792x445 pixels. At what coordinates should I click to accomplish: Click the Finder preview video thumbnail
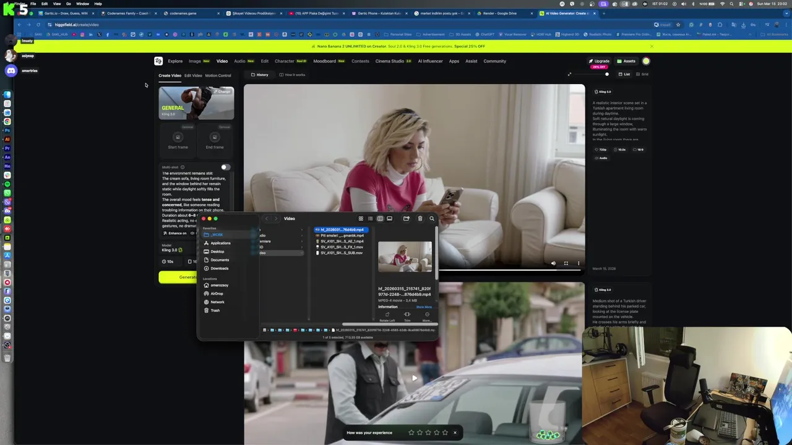pos(405,257)
